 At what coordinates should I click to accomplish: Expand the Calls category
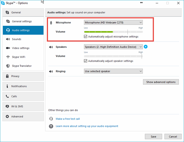(23, 96)
